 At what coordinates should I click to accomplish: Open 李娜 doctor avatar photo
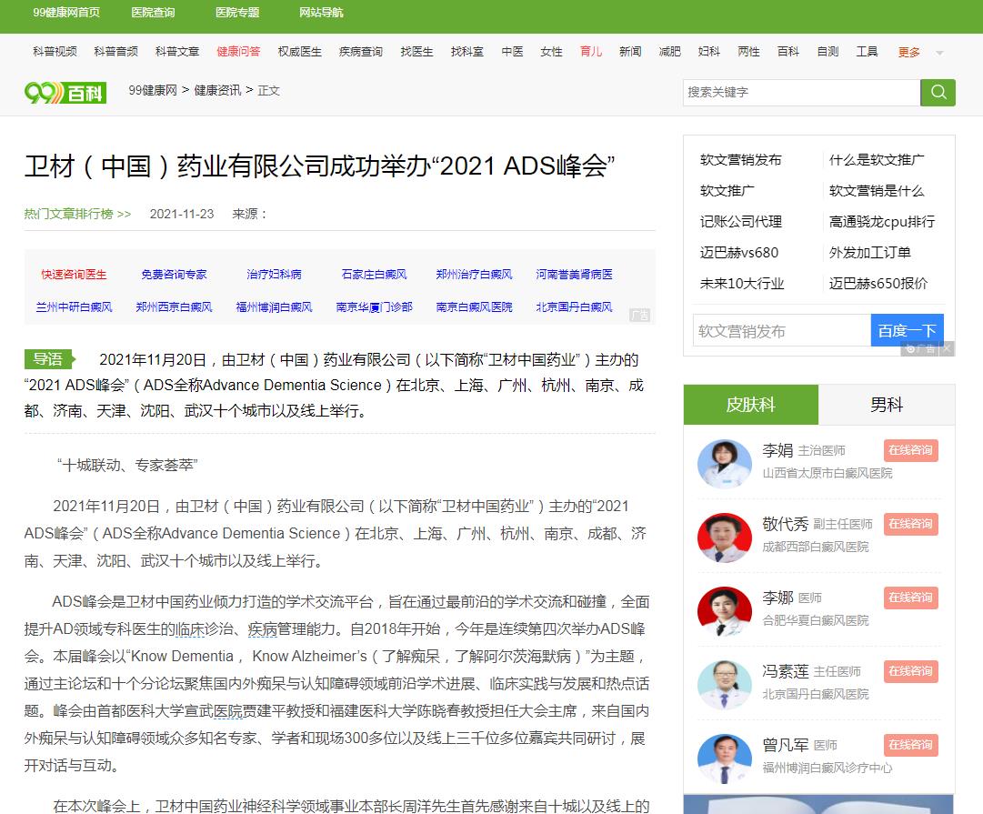tap(725, 611)
